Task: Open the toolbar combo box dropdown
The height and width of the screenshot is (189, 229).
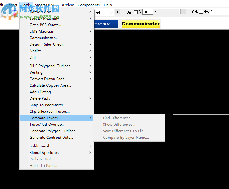Action: tap(112, 12)
